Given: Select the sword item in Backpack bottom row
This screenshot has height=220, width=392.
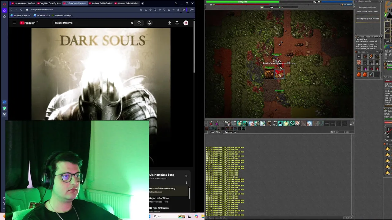Looking at the screenshot, I should [371, 74].
